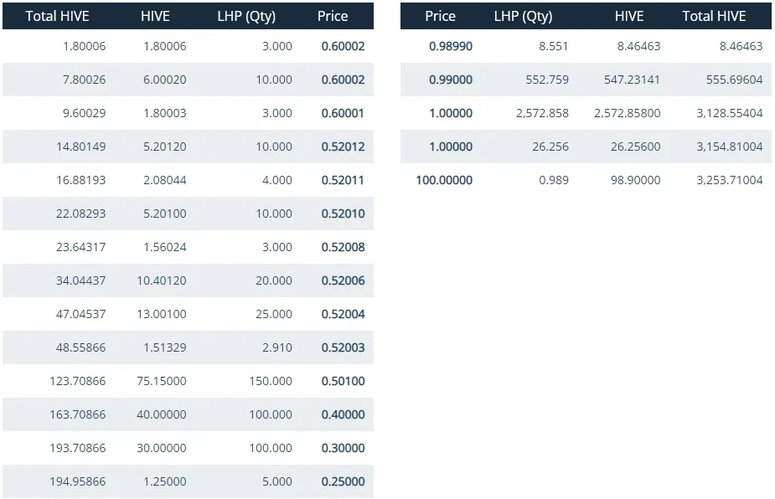Select the quantity 150.000

271,382
